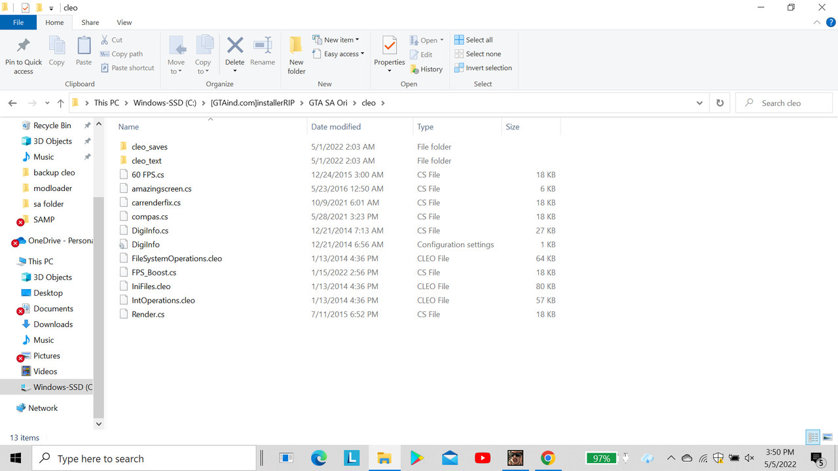Image resolution: width=838 pixels, height=471 pixels.
Task: Sort by Date modified column header
Action: tap(360, 127)
